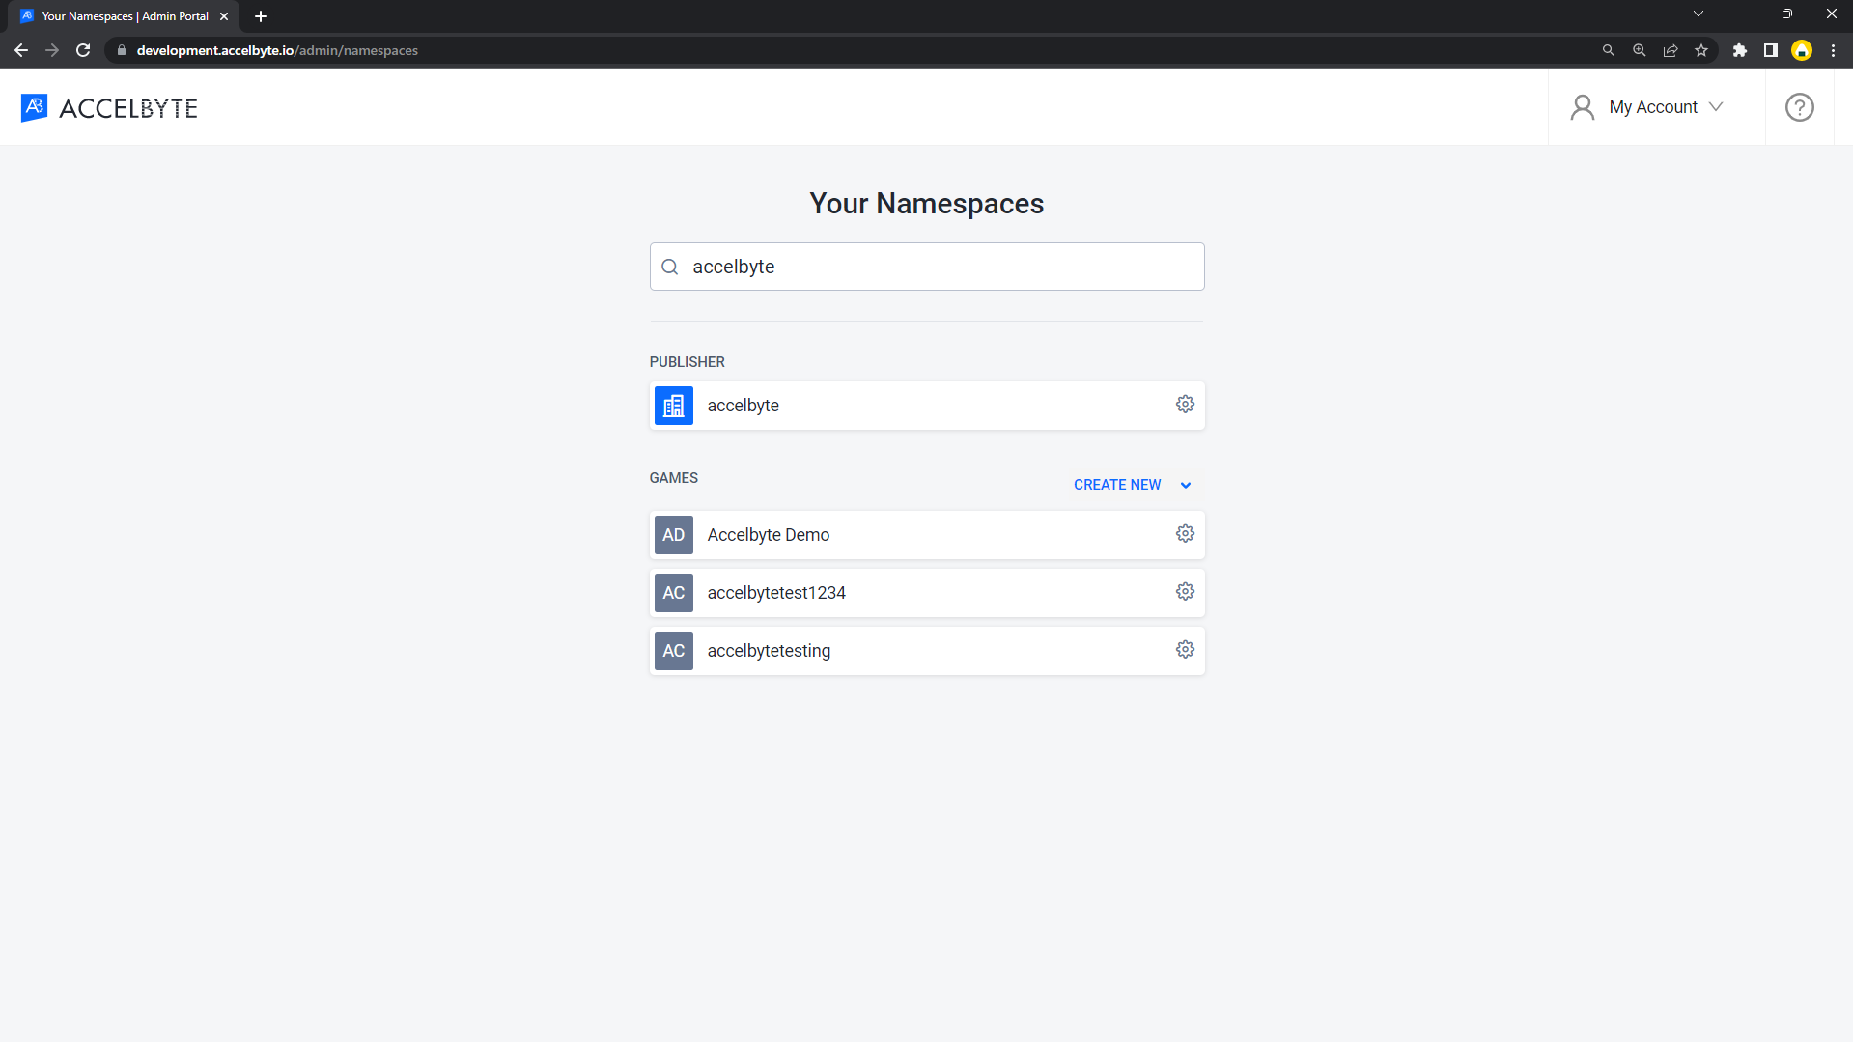The image size is (1853, 1042).
Task: Click the browser address bar URL
Action: click(x=277, y=50)
